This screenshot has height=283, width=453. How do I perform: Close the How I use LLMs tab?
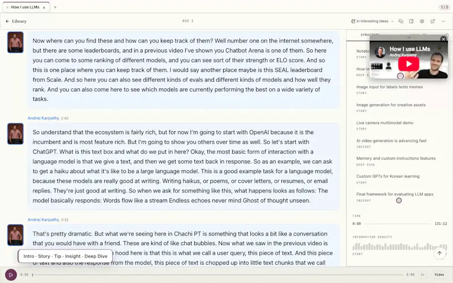click(x=44, y=7)
